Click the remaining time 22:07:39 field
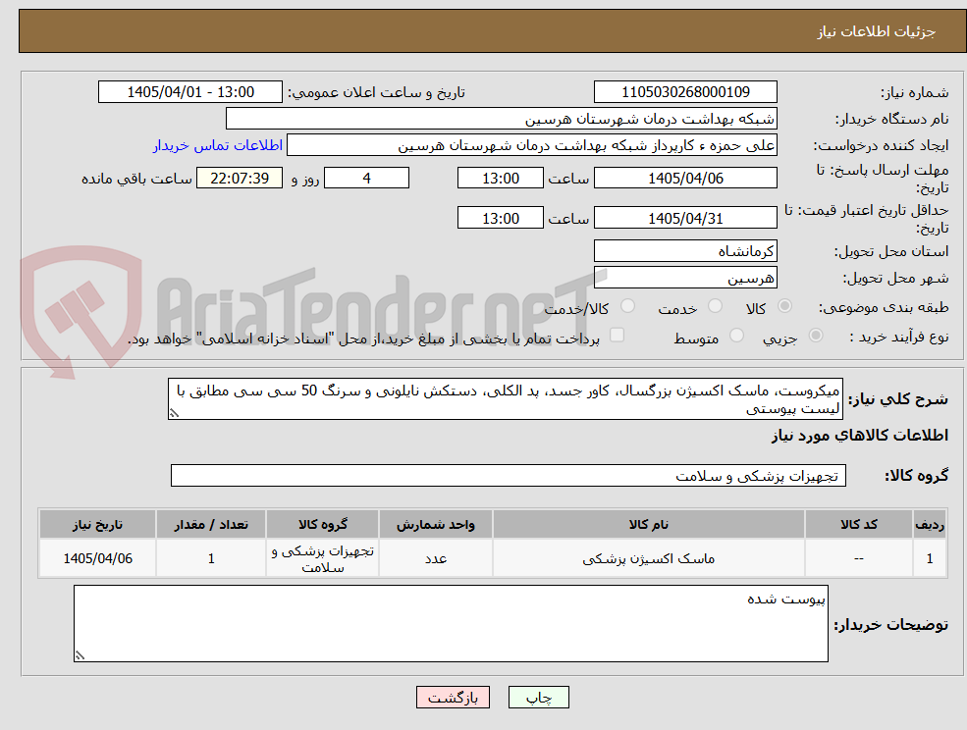The image size is (967, 730). (x=240, y=179)
